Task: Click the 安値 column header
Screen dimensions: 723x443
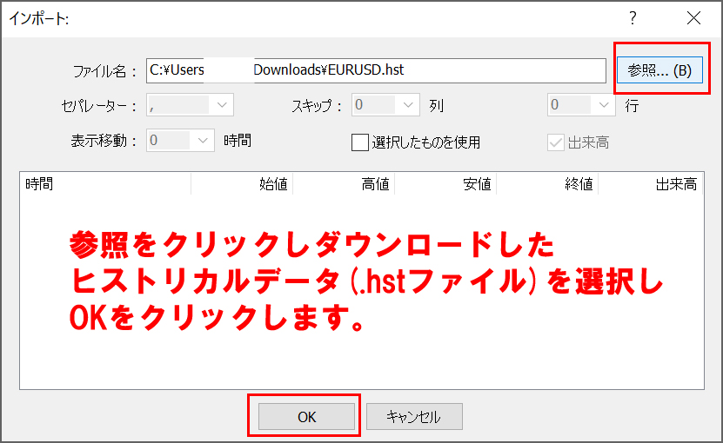Action: pos(445,184)
